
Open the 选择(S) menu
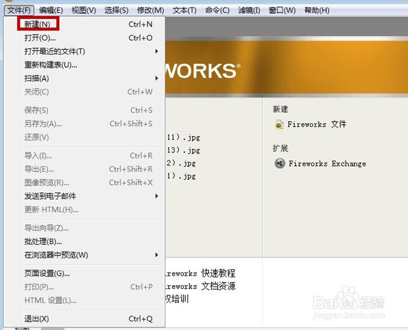117,11
